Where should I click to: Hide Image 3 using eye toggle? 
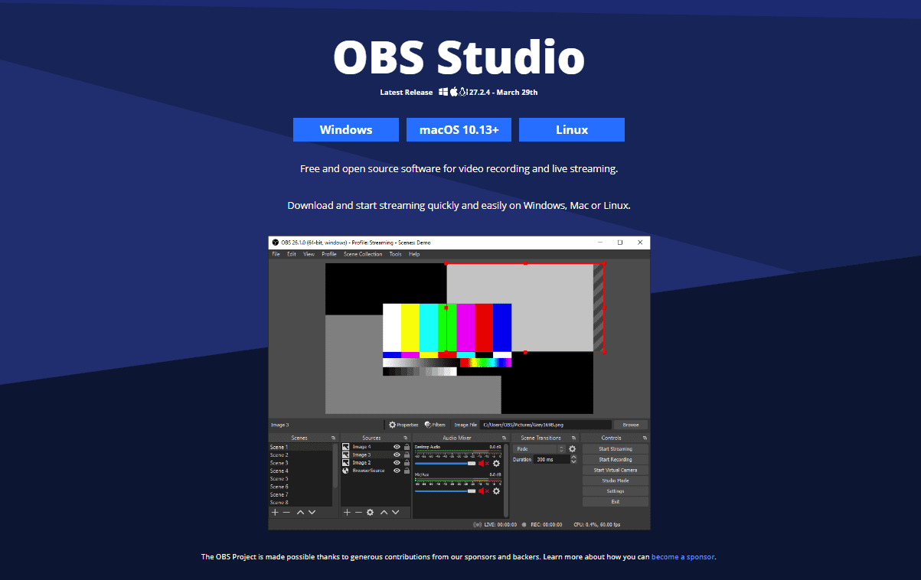396,455
